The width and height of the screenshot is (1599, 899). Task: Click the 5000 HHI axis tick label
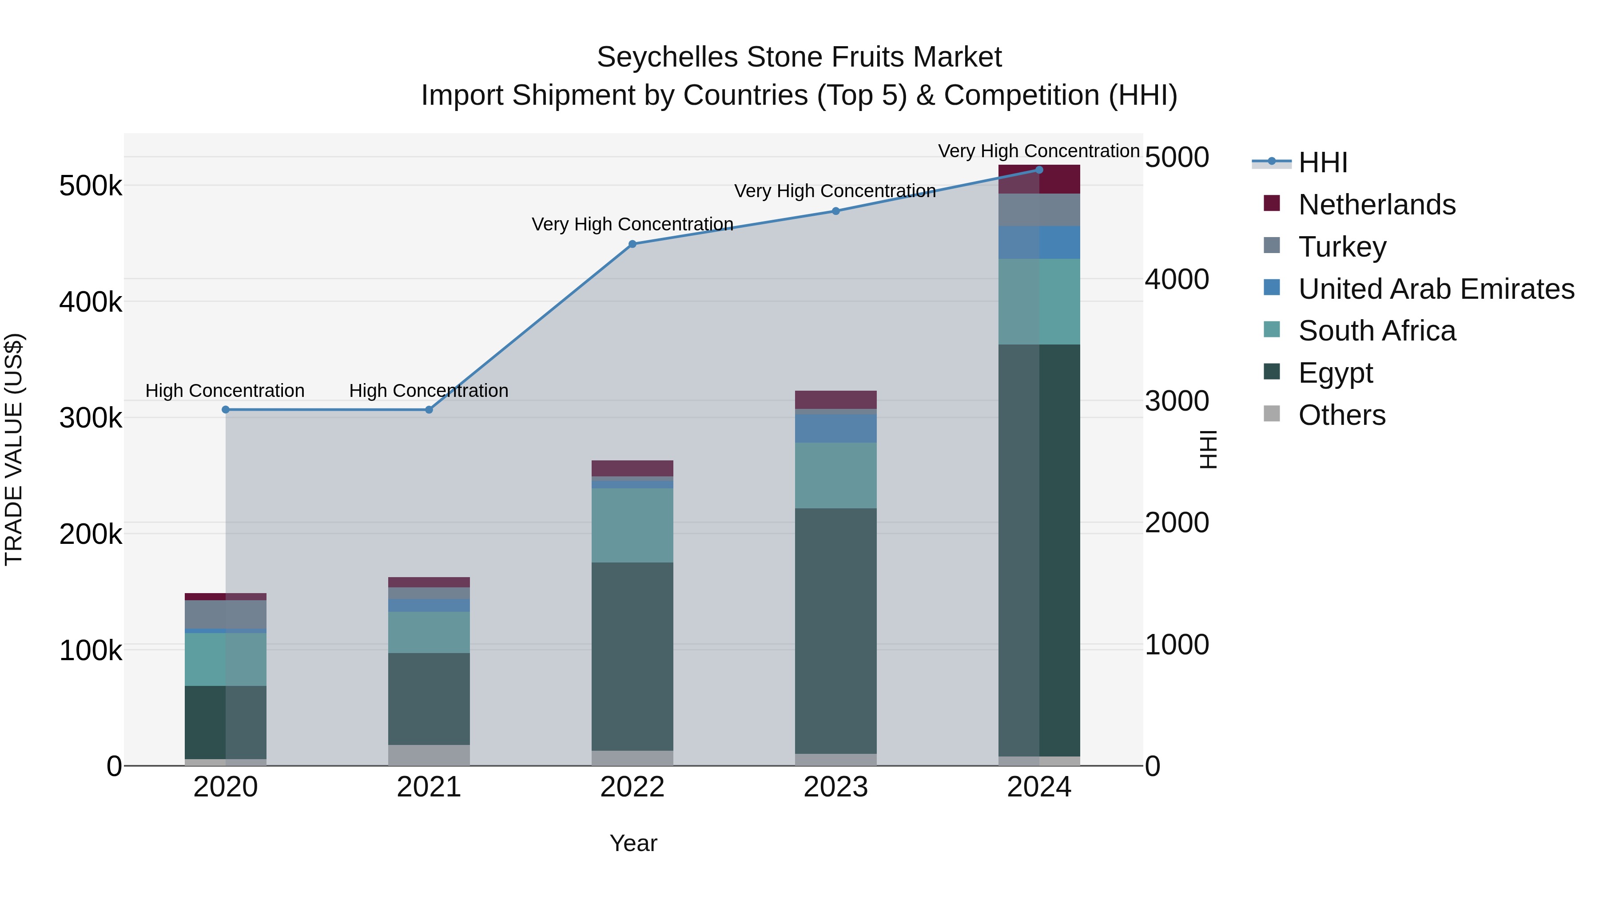click(1177, 157)
